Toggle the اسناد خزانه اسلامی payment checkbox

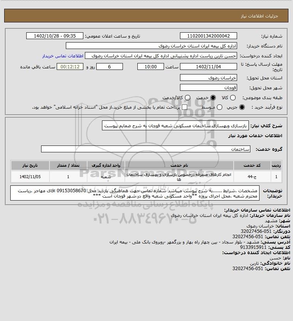[185, 107]
